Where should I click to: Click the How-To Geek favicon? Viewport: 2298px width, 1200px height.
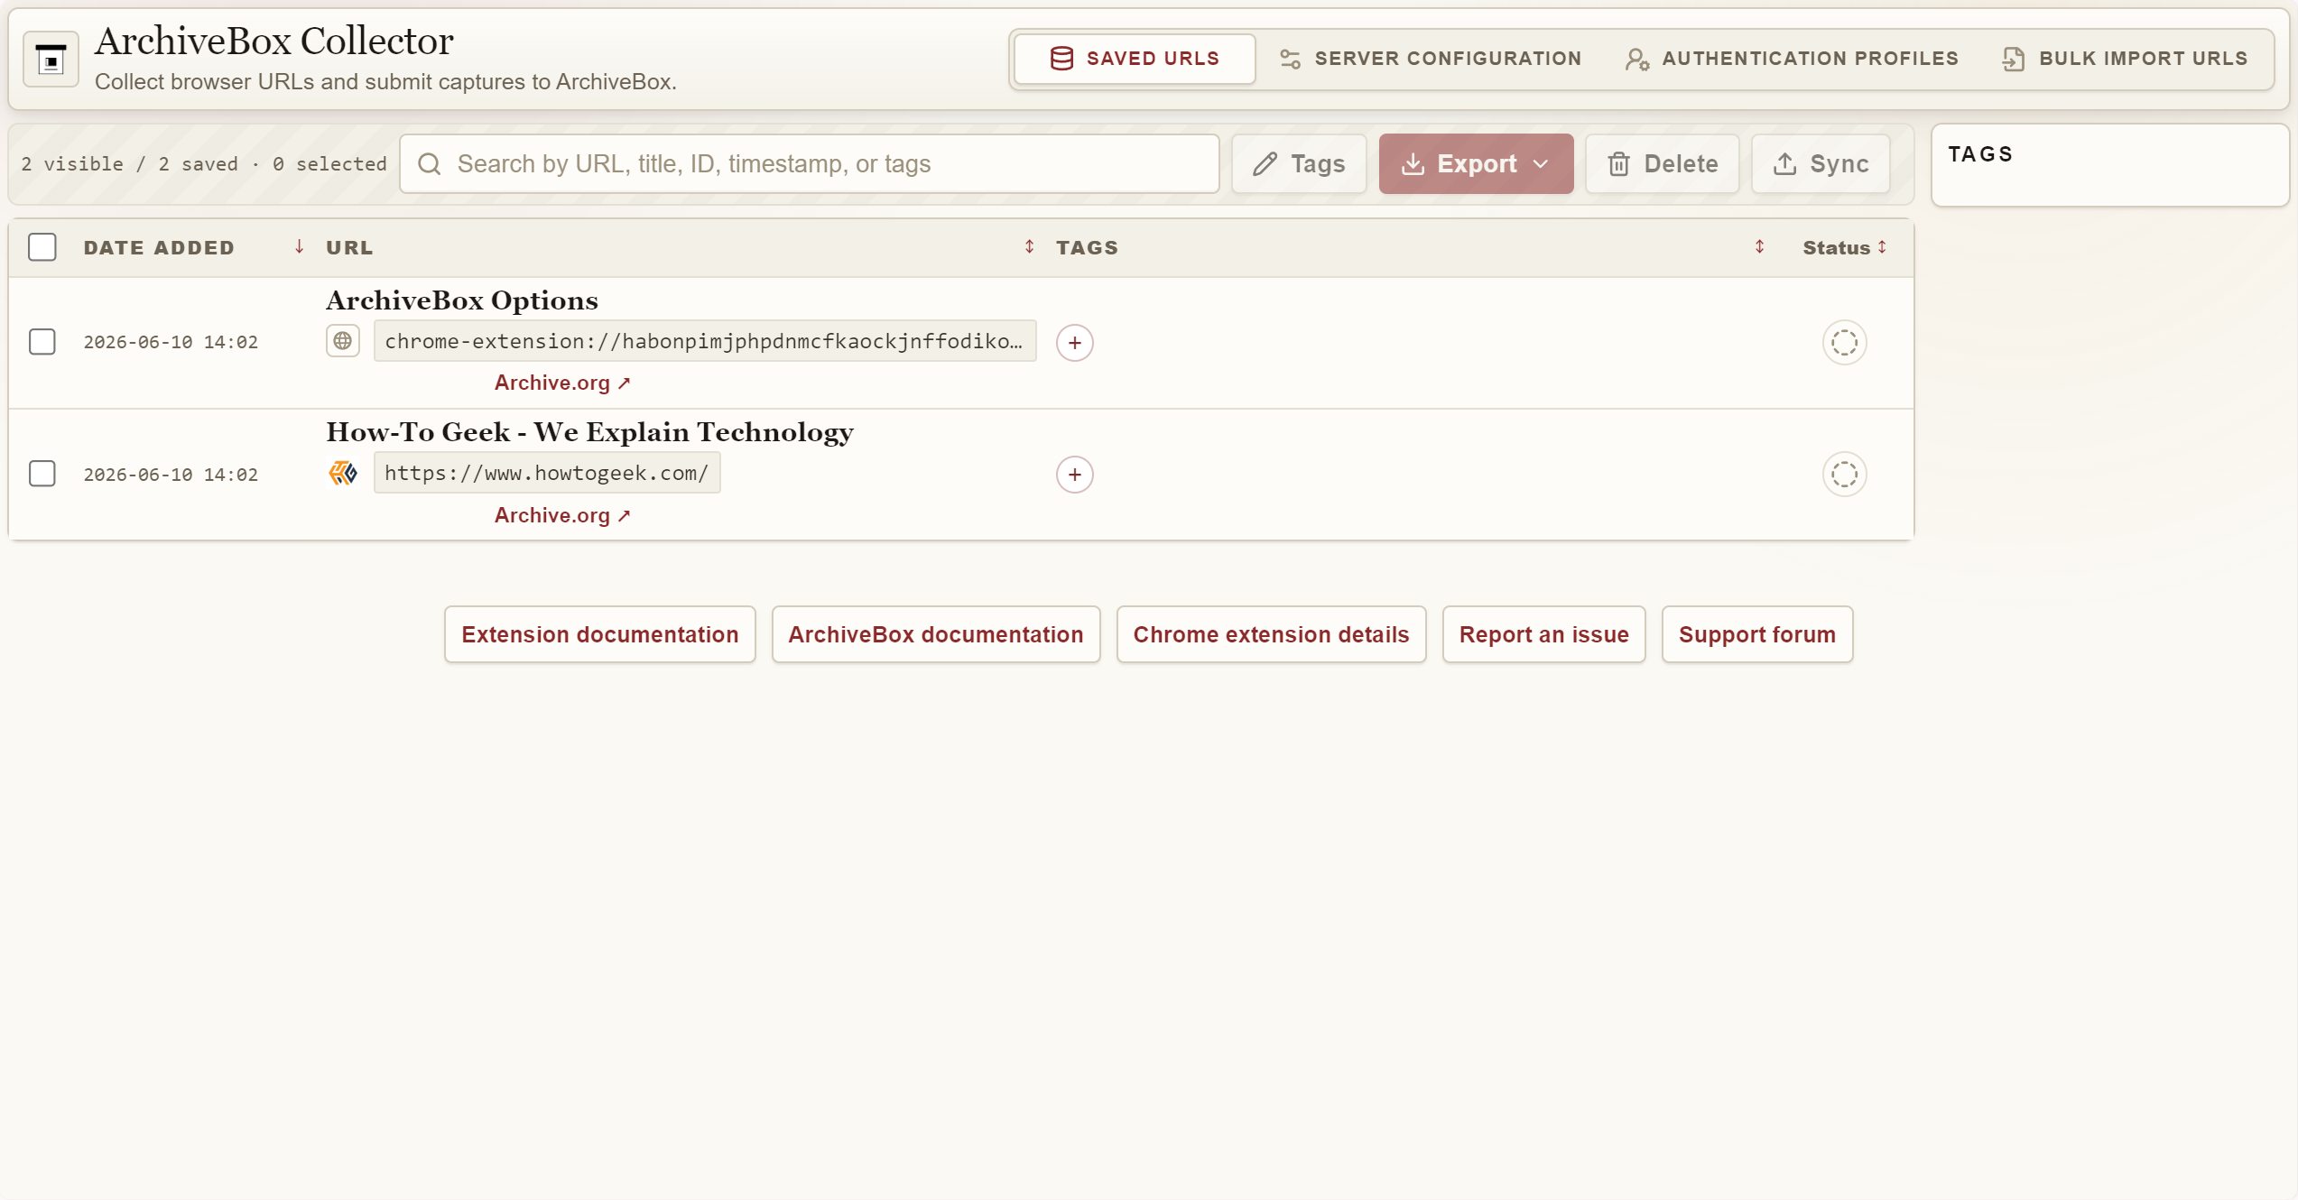tap(343, 473)
